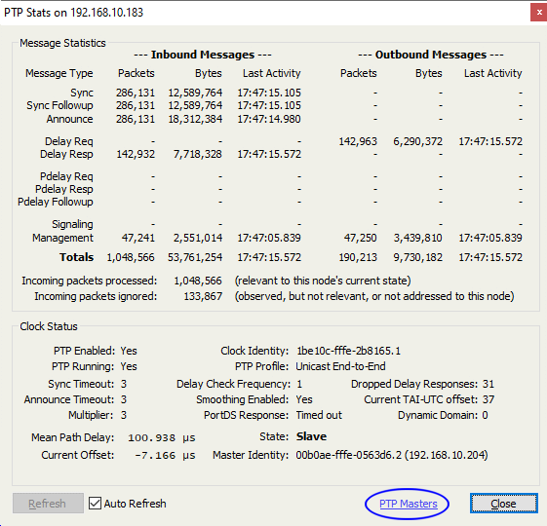Click the Pdelay Followup row label
This screenshot has width=547, height=526.
[x=56, y=202]
